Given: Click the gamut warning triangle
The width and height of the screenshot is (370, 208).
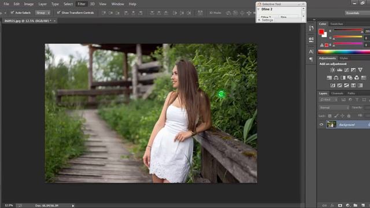Looking at the screenshot, I should [x=321, y=45].
